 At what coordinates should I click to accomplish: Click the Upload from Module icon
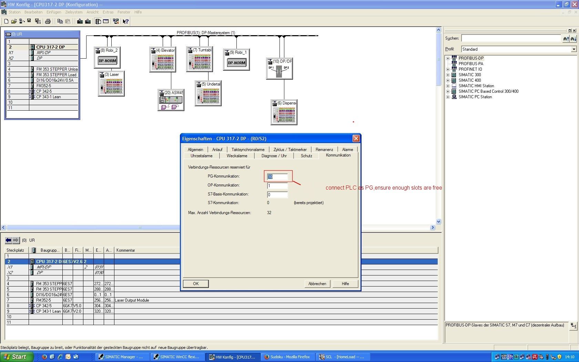[88, 21]
